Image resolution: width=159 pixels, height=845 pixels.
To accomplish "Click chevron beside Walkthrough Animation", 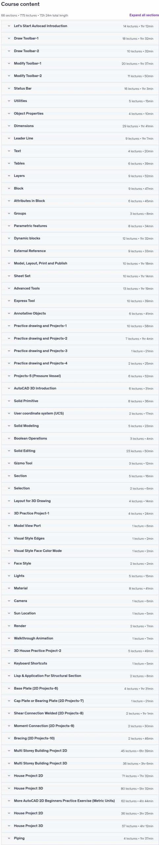I will pyautogui.click(x=9, y=638).
